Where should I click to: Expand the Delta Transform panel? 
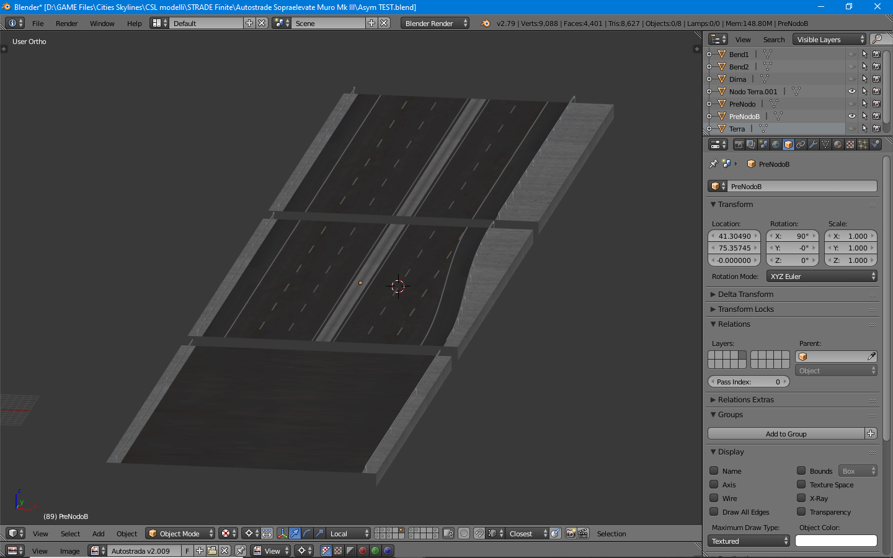(745, 294)
